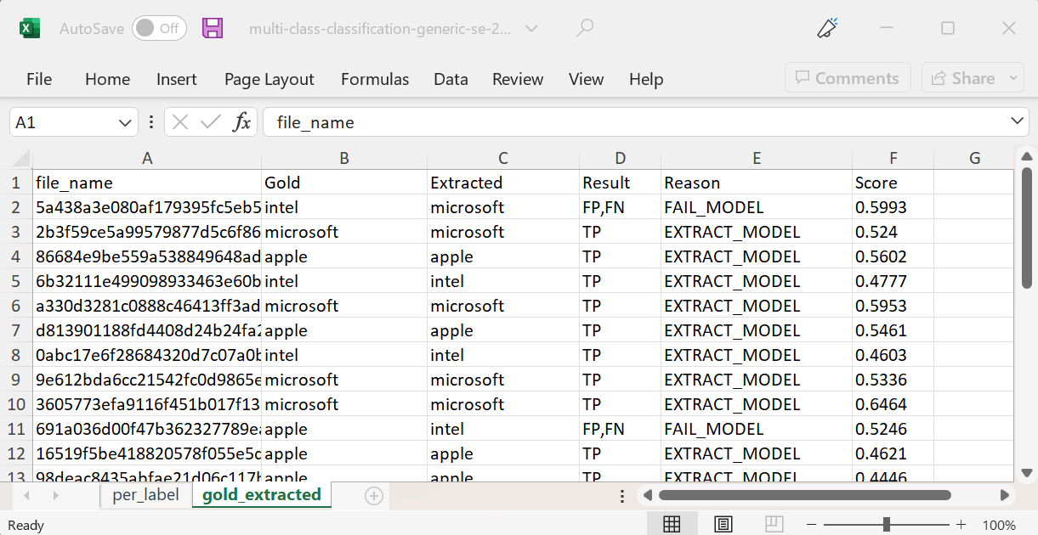1038x535 pixels.
Task: Switch to the per_label sheet tab
Action: tap(145, 495)
